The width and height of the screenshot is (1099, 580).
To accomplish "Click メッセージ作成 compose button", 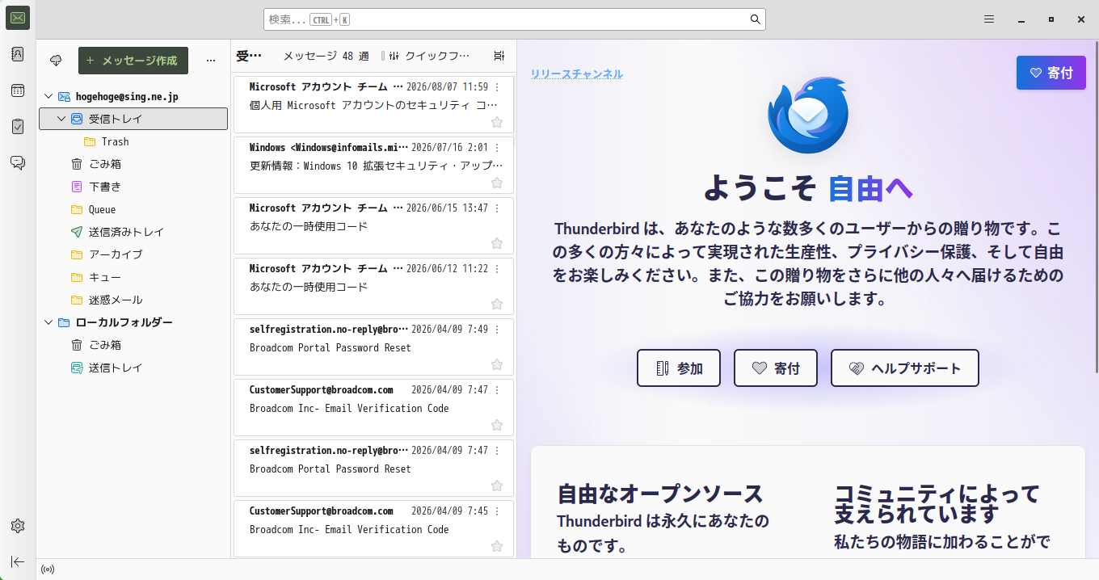I will point(133,61).
